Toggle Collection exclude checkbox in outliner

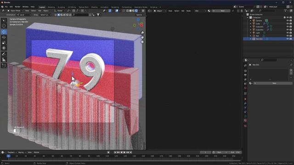tap(285, 17)
